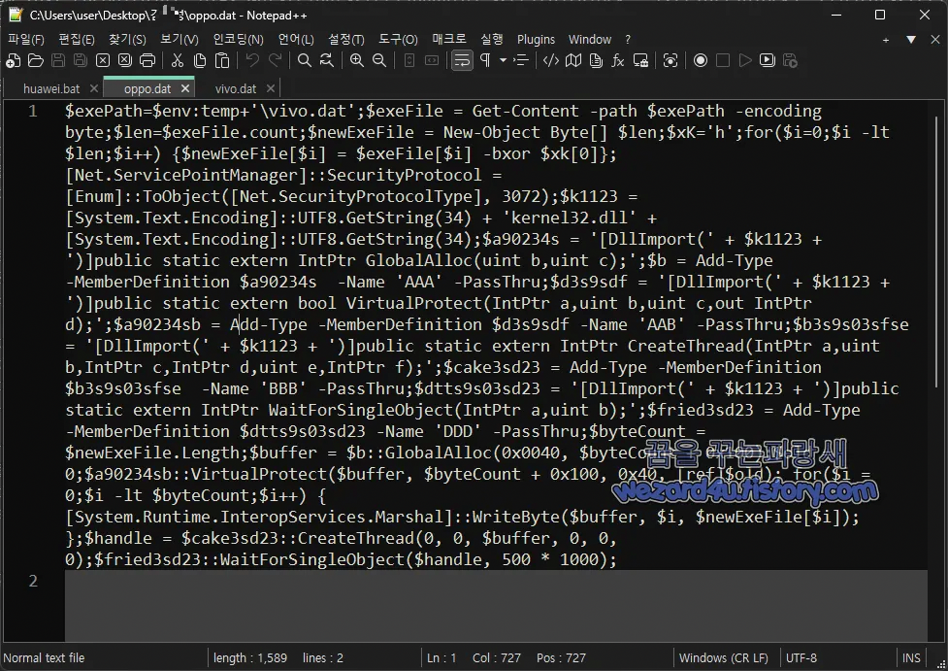The height and width of the screenshot is (671, 948).
Task: Paste from clipboard toolbar icon
Action: tap(222, 60)
